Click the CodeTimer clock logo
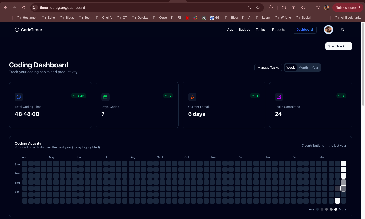The width and height of the screenshot is (365, 219). tap(17, 30)
